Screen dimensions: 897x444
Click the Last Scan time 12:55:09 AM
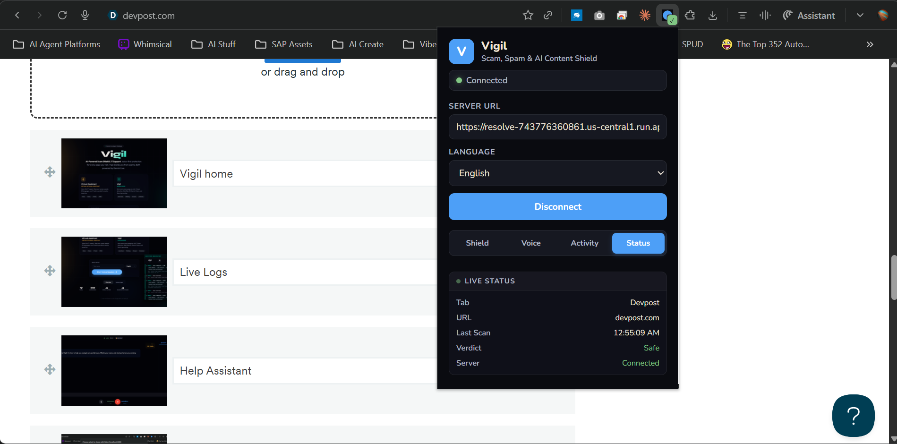tap(636, 333)
